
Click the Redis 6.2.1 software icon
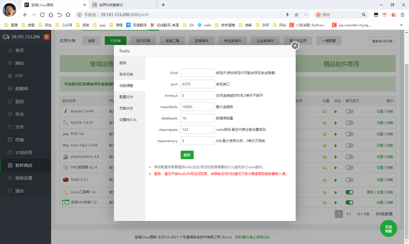click(66, 180)
